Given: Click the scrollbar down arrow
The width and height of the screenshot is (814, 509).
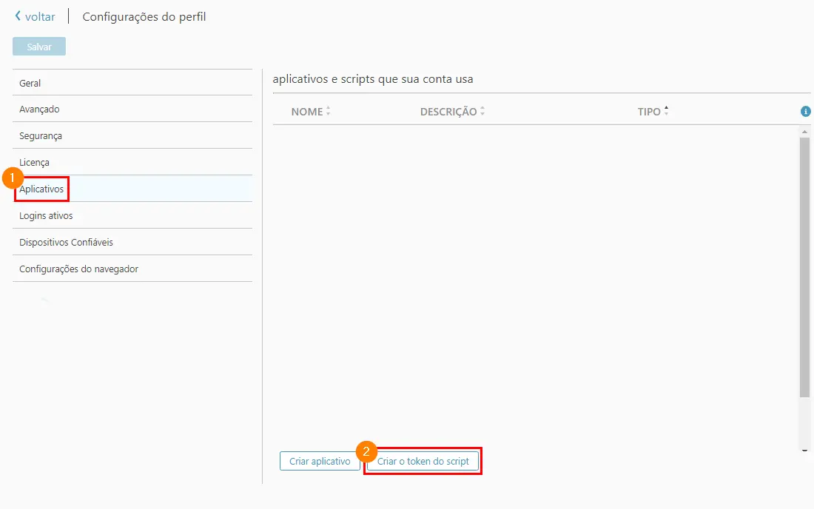Looking at the screenshot, I should tap(804, 451).
